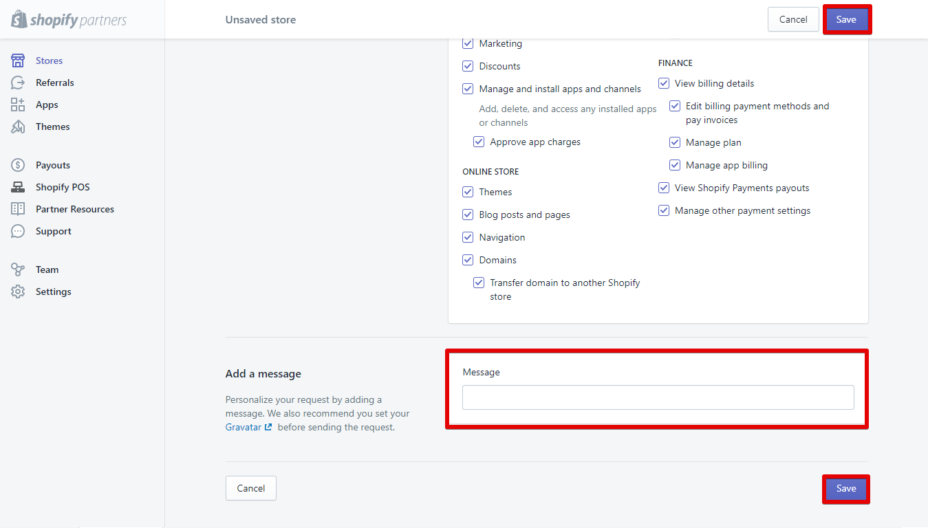928x528 pixels.
Task: Open Settings from the sidebar
Action: pyautogui.click(x=53, y=291)
